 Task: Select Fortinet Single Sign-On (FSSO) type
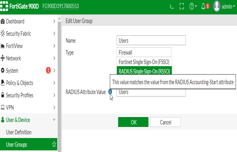tap(144, 62)
